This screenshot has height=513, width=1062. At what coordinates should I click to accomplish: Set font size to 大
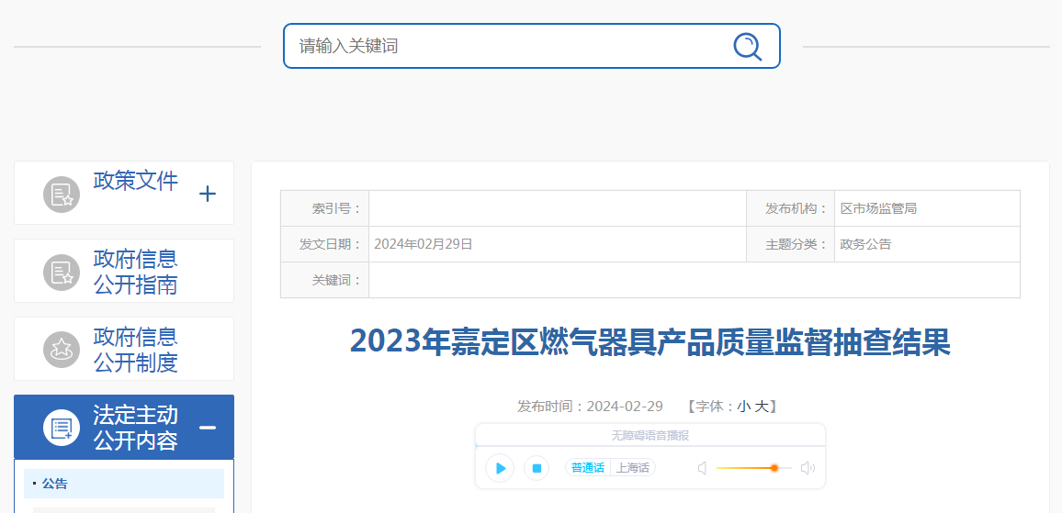coord(761,407)
